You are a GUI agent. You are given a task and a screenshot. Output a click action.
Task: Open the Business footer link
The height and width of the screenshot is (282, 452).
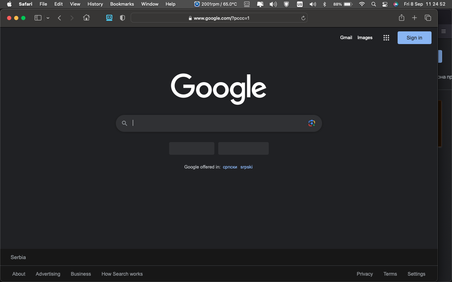81,274
